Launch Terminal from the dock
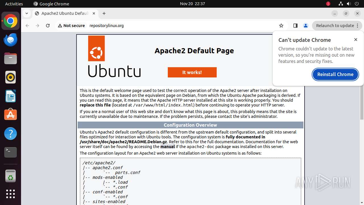Viewport: 364px width, 205px height. click(x=11, y=152)
